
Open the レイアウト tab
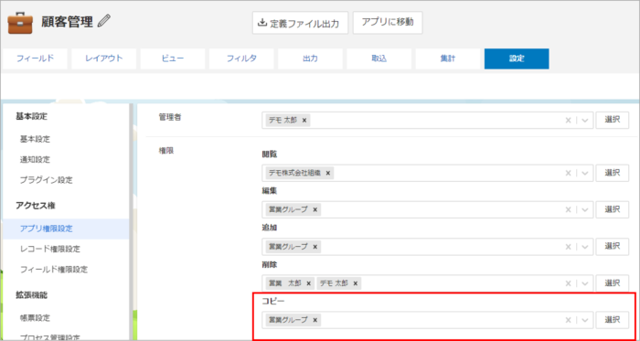(x=103, y=59)
